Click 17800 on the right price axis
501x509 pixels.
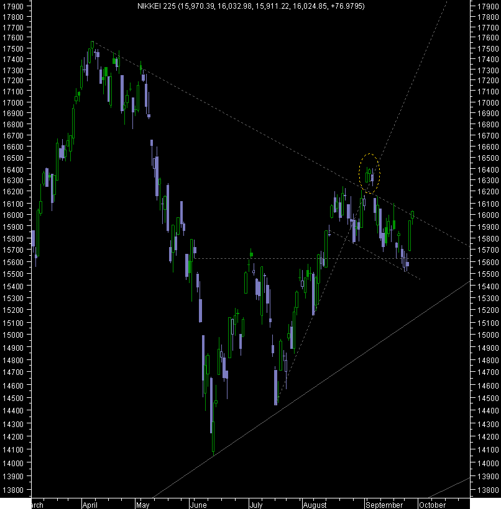[x=488, y=17]
